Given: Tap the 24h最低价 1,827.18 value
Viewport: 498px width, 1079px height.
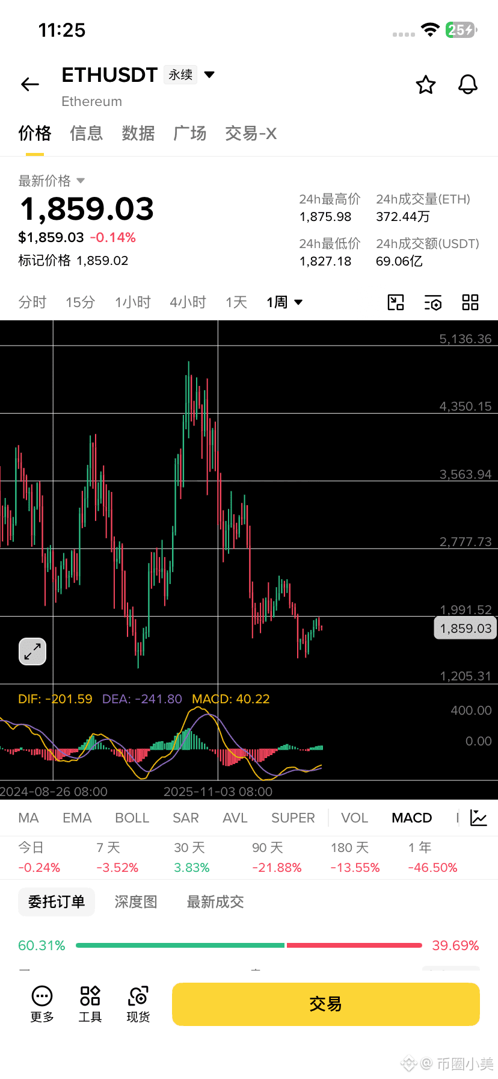Looking at the screenshot, I should coord(325,261).
